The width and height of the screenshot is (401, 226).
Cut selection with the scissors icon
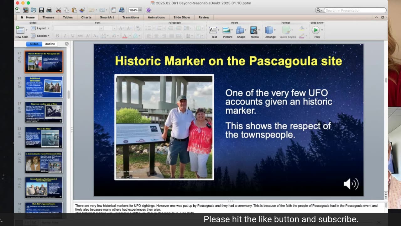pos(59,10)
